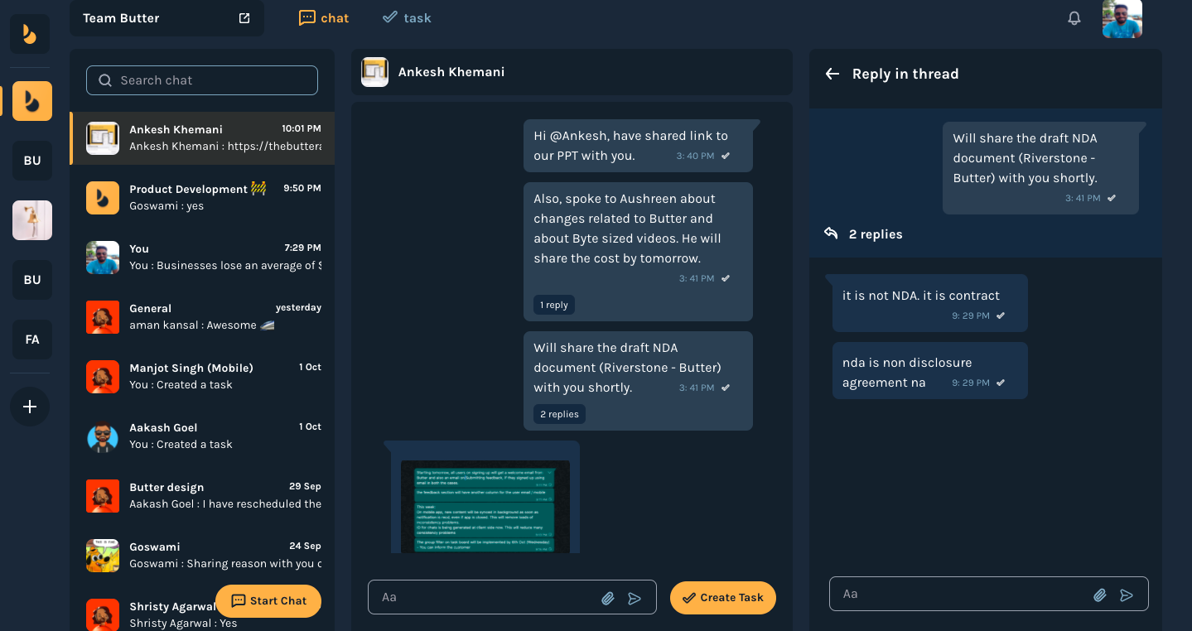Screen dimensions: 1192x631
Task: Send the message in the main chat
Action: pos(635,598)
